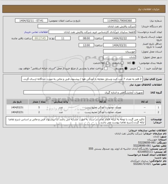Viewport: 168px width, 184px height.
Task: Click the واحد شمارش column header
Action: click(61, 102)
